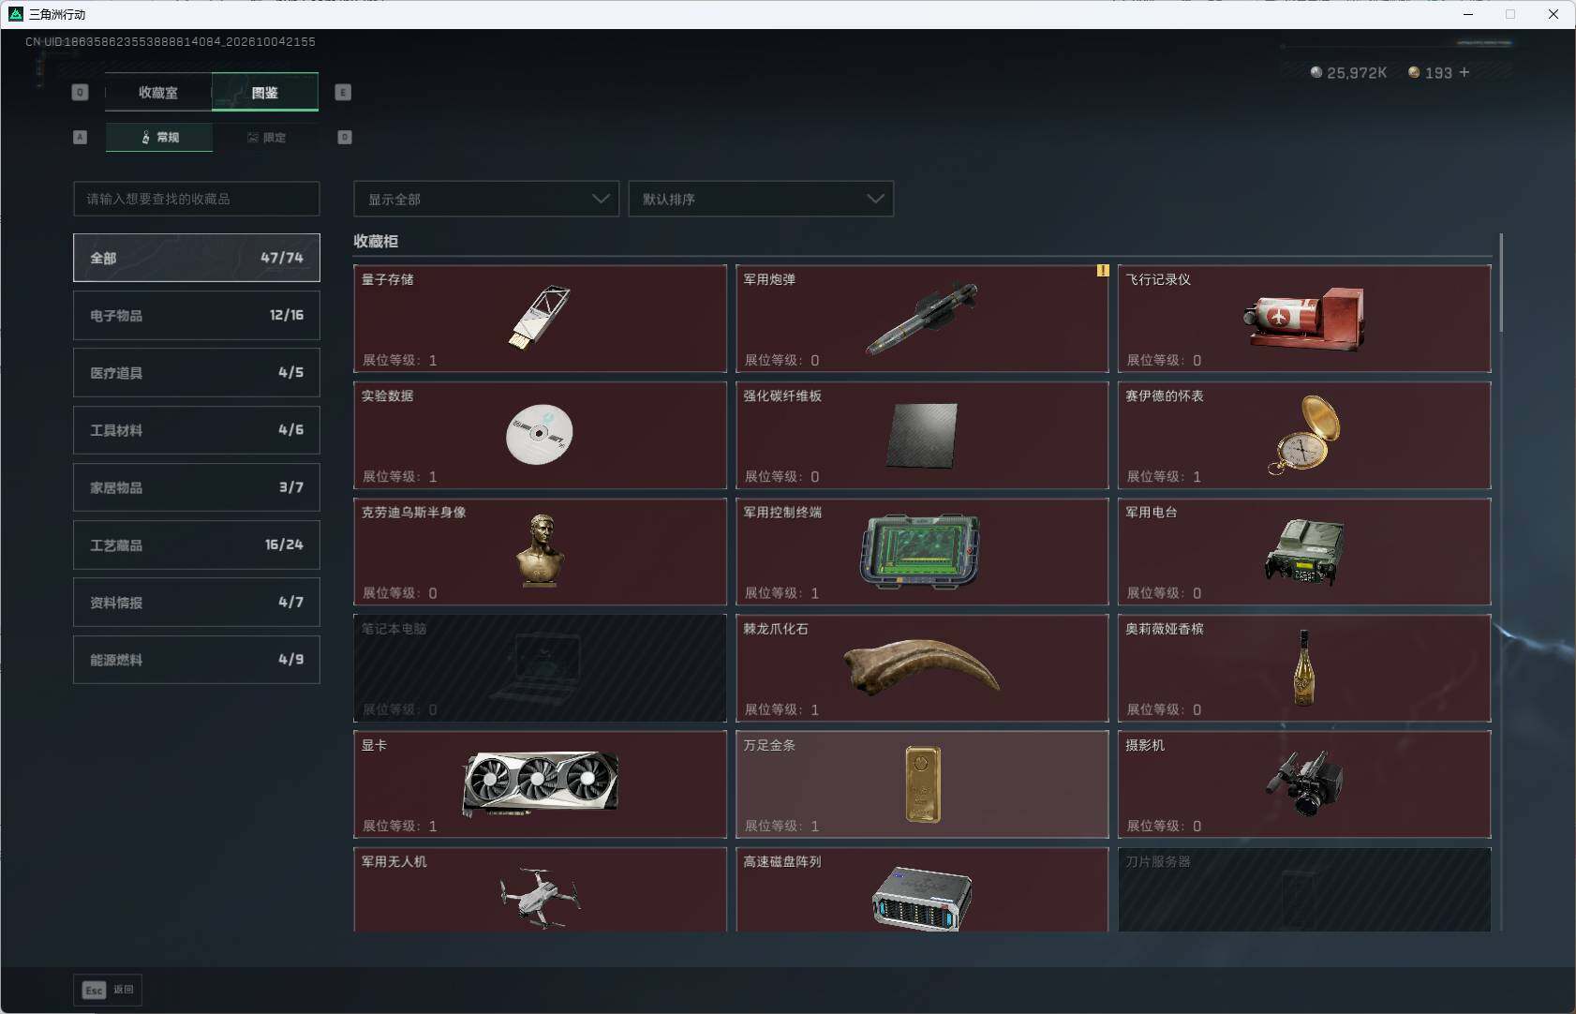The image size is (1576, 1014).
Task: Click the collection list vertical scrollbar
Action: (x=1501, y=282)
